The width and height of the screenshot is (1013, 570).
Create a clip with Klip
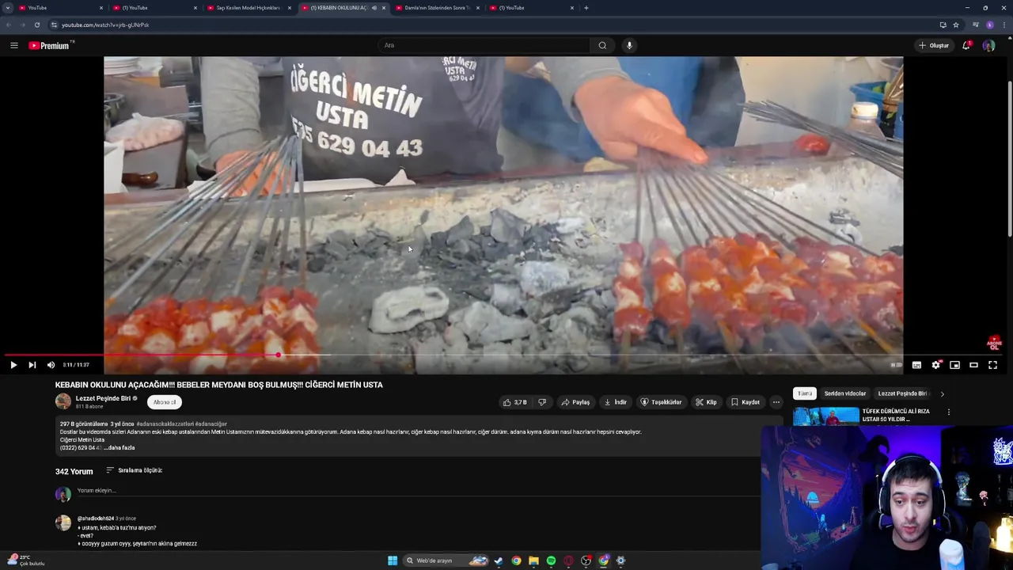[x=706, y=402]
